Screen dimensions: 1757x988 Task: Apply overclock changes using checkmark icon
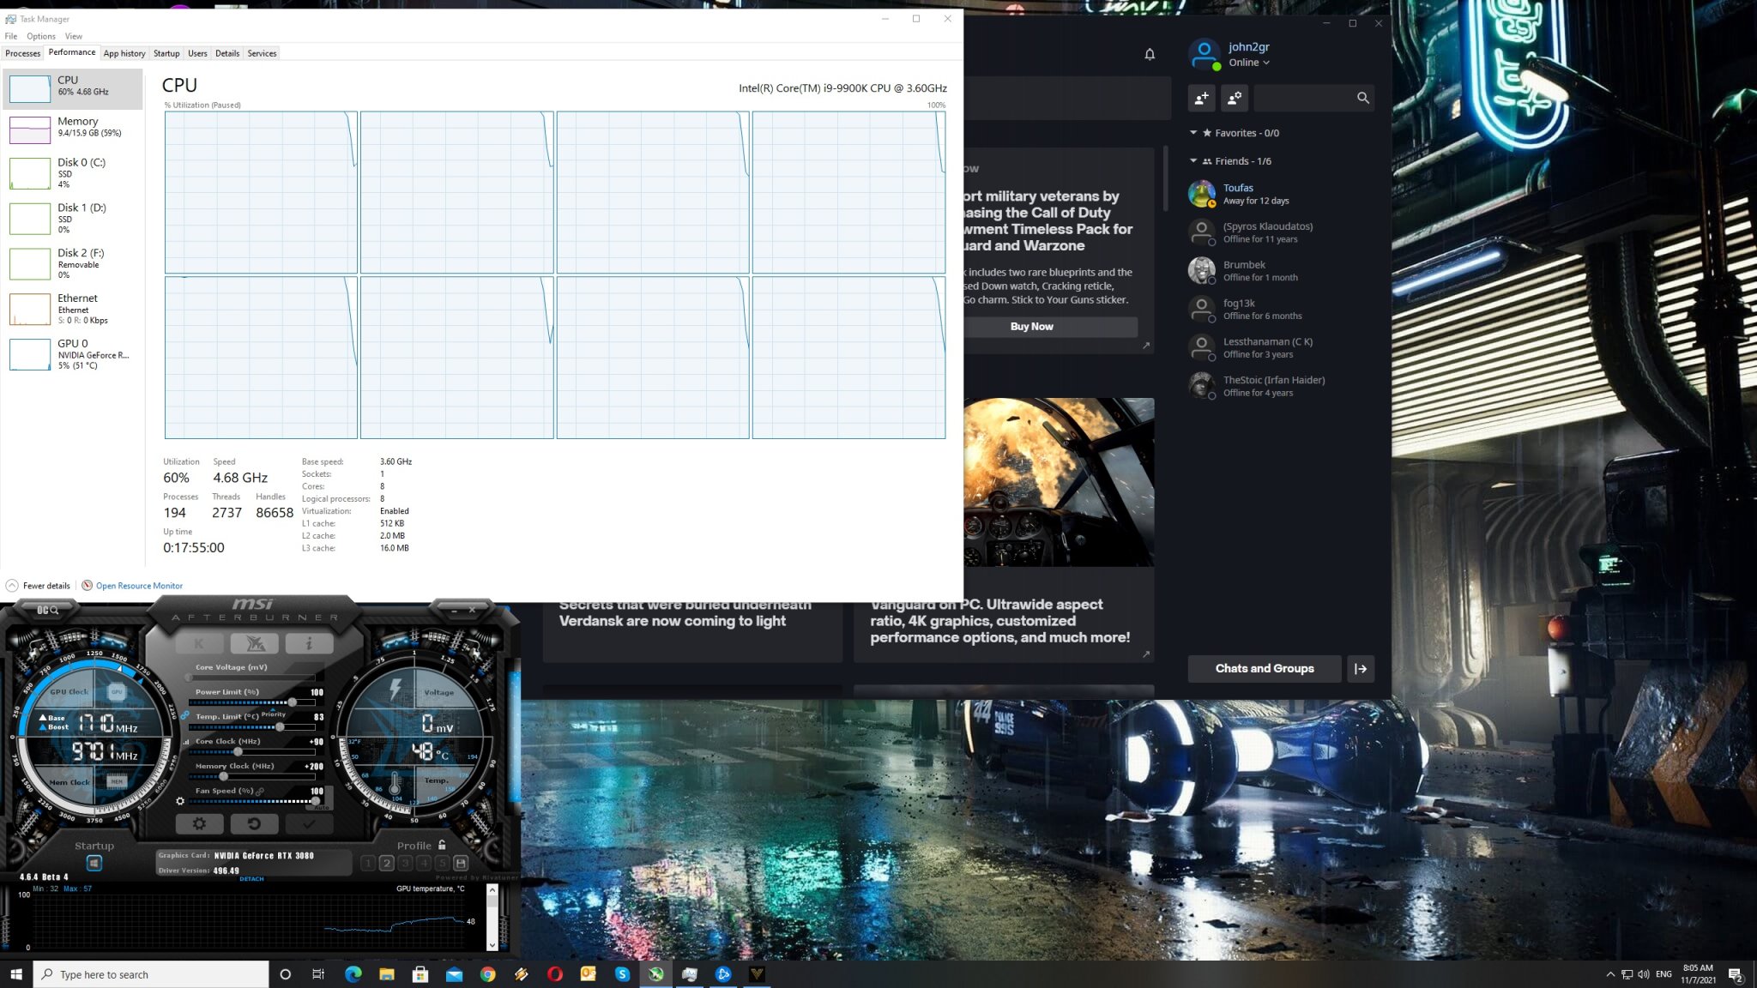coord(309,824)
